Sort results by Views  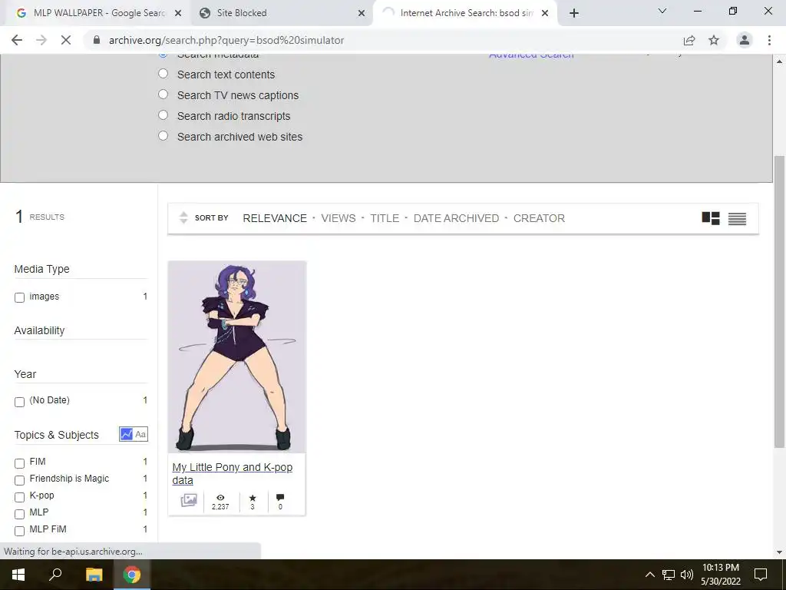click(x=339, y=218)
